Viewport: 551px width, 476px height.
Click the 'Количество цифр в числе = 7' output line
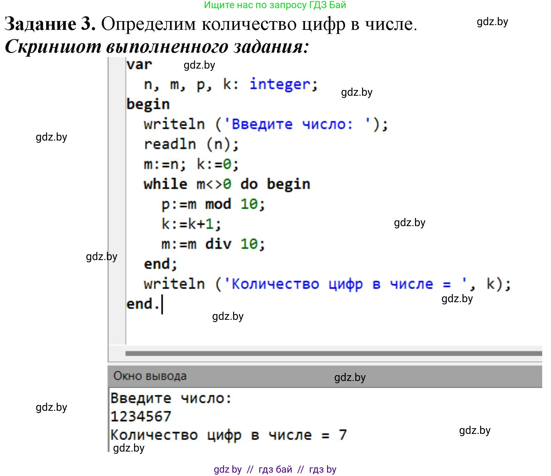click(x=228, y=435)
